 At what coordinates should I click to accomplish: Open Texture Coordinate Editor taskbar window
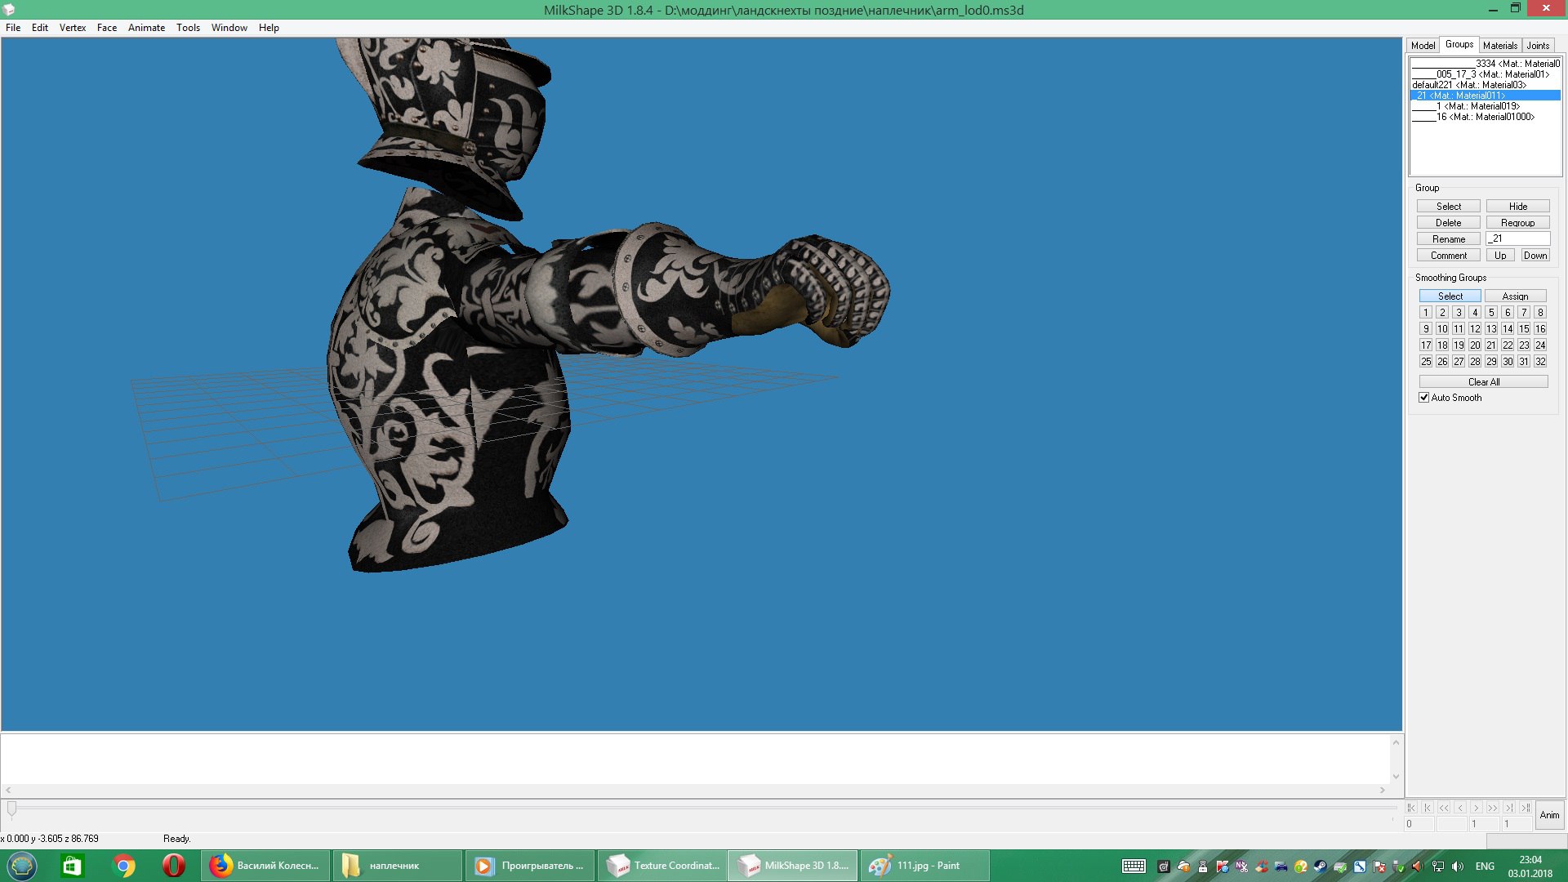[663, 866]
